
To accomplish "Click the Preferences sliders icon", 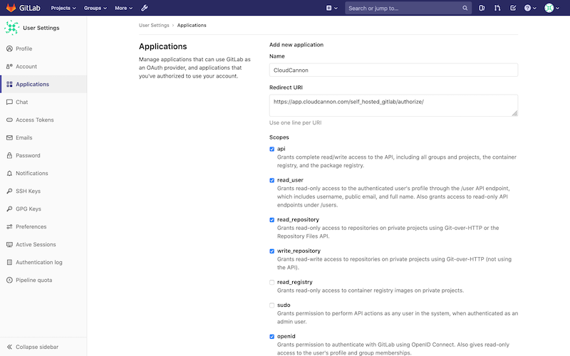I will click(9, 226).
